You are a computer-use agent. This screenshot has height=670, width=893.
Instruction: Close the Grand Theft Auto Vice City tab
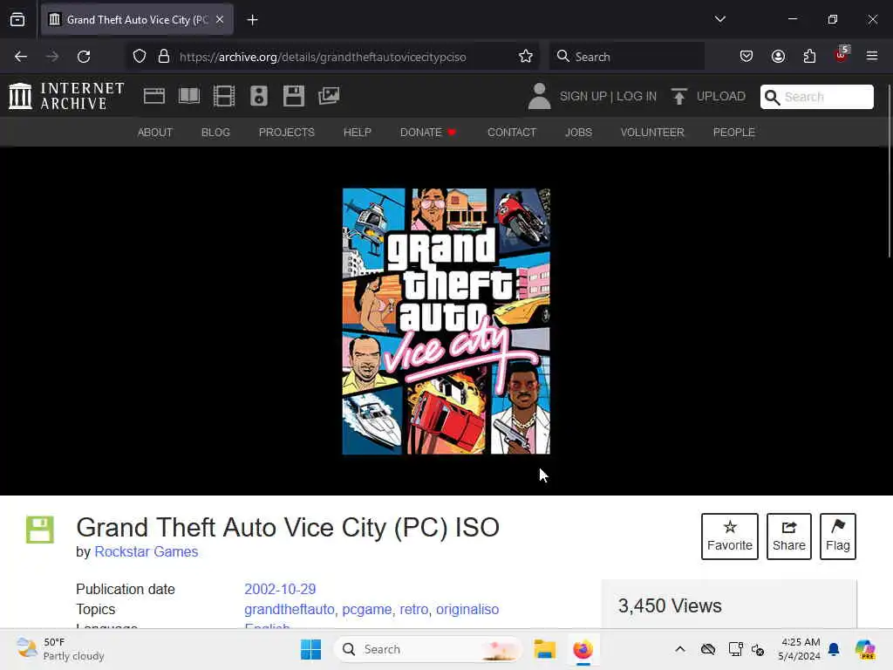tap(220, 19)
